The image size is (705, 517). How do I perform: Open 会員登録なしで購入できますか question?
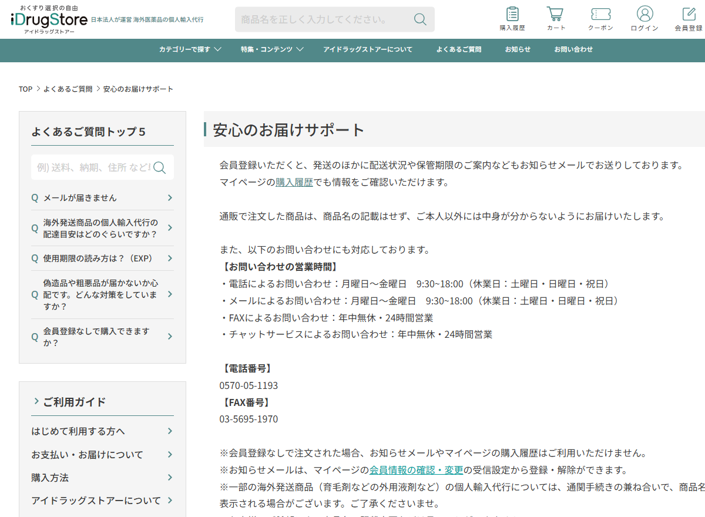pyautogui.click(x=96, y=337)
